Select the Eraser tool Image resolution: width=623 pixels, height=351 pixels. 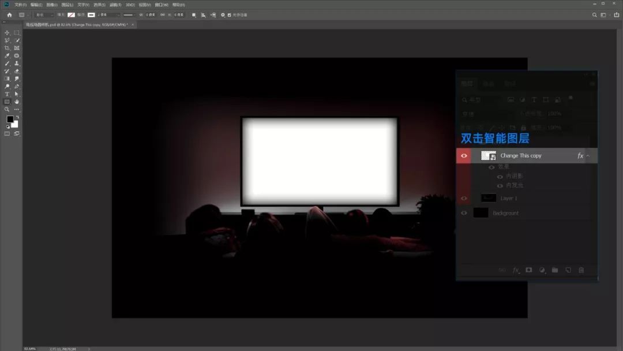(x=17, y=71)
